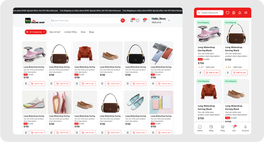This screenshot has width=264, height=142.
Task: Add the smartphones product to cart
Action: point(164,84)
